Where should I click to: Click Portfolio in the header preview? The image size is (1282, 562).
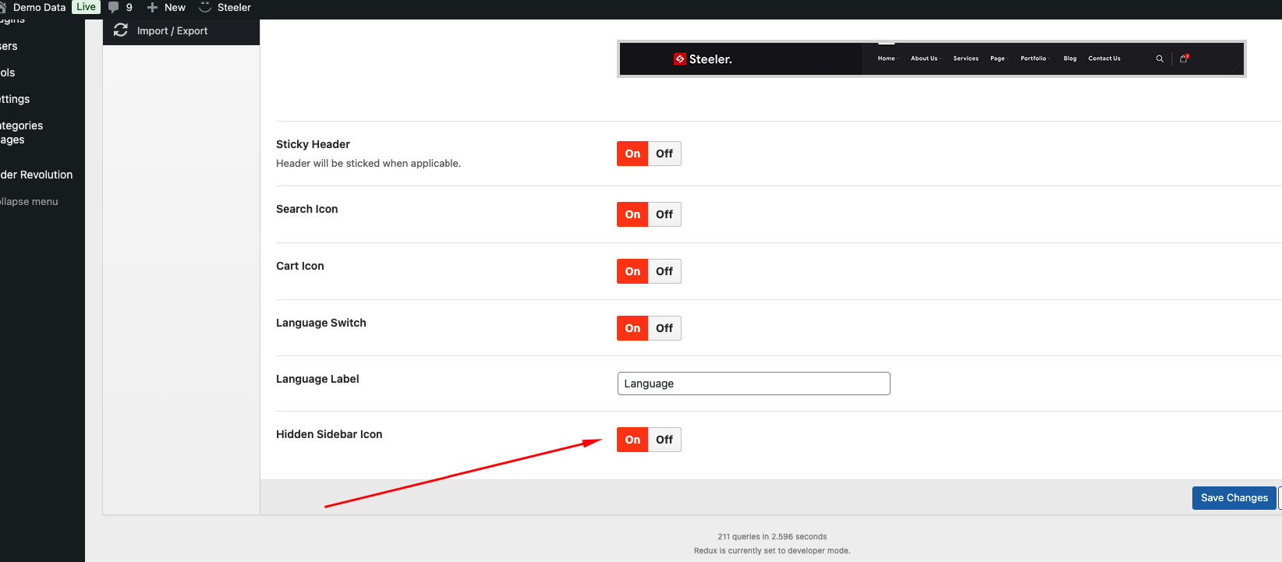coord(1034,58)
